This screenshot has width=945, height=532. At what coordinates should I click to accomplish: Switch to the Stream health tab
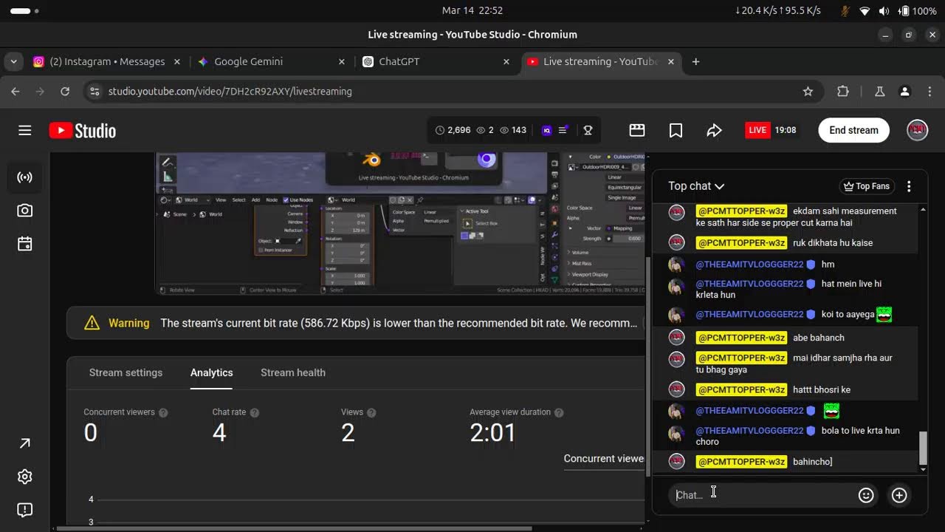tap(293, 372)
